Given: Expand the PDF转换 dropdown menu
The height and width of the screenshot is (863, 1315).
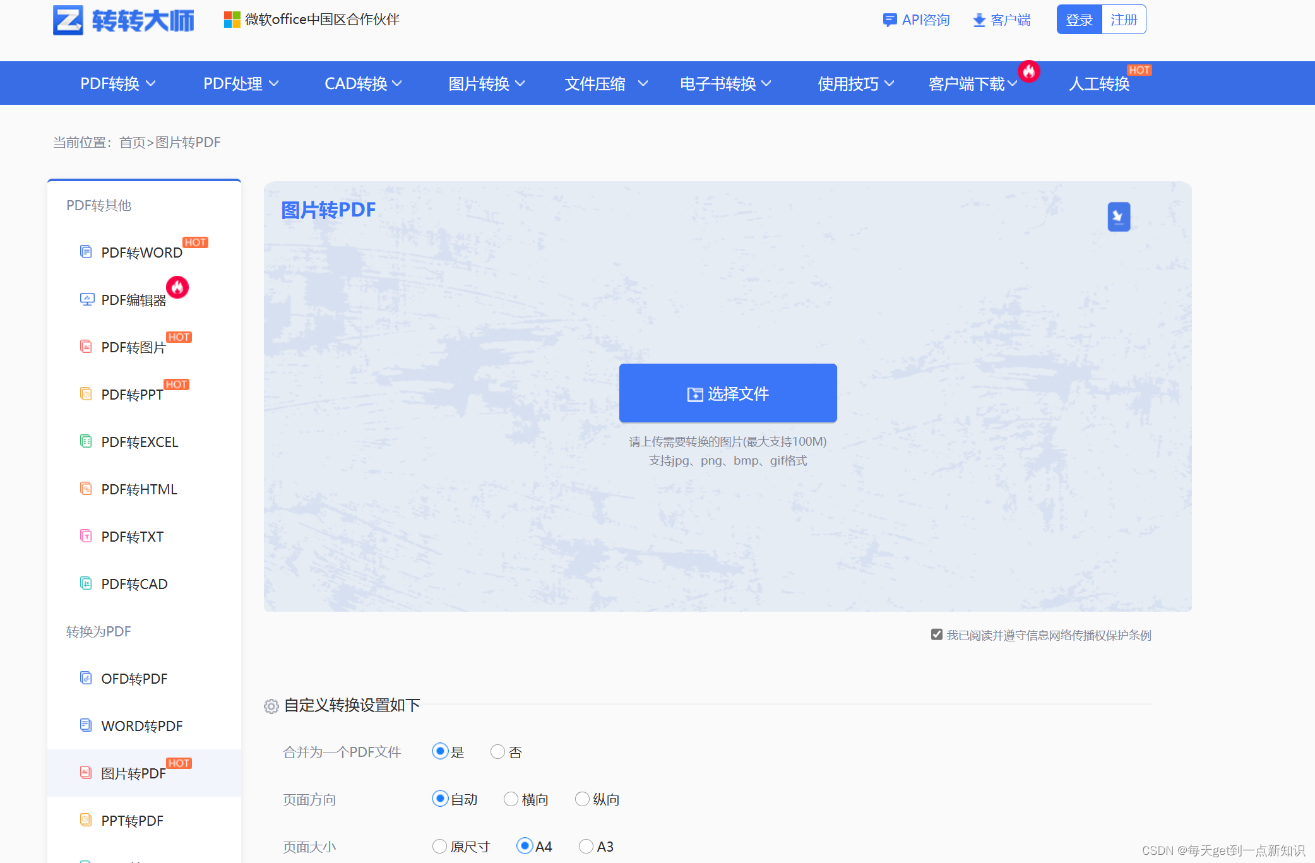Looking at the screenshot, I should point(117,83).
